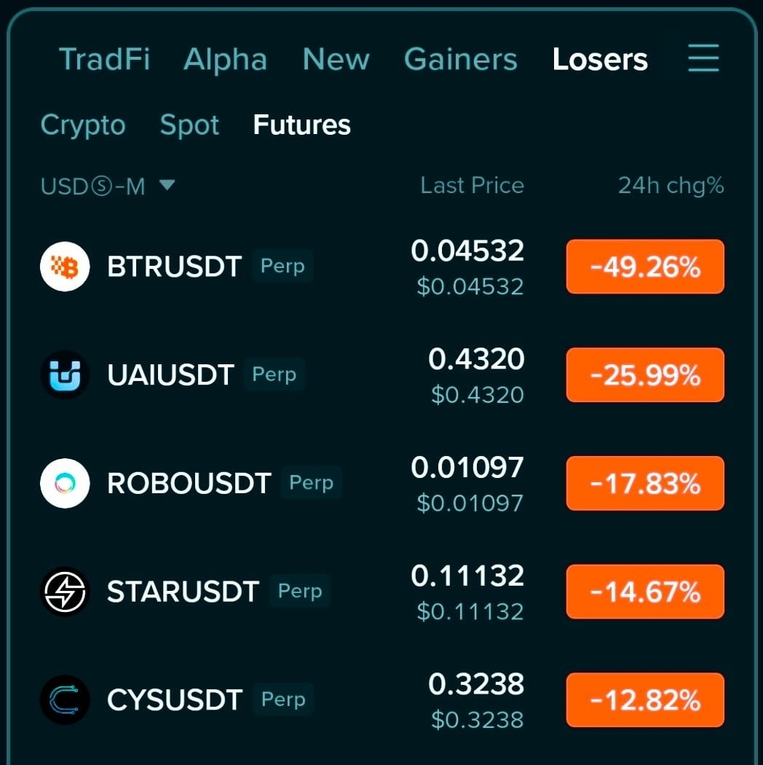
Task: Tap the -25.99% change badge
Action: (645, 374)
